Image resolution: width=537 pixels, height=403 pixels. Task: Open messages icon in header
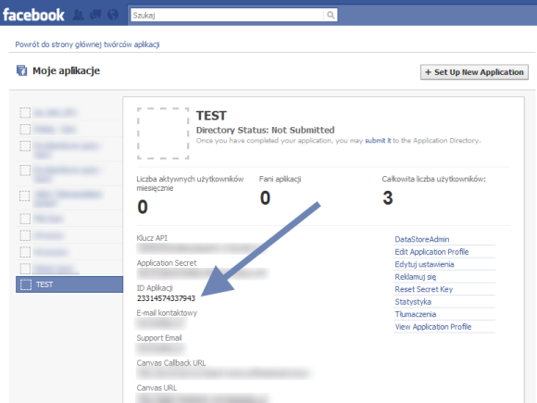pos(95,15)
